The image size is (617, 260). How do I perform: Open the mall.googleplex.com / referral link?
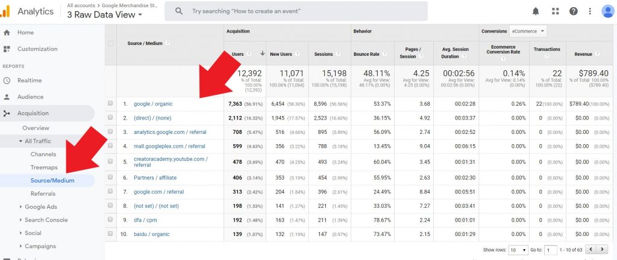[x=169, y=147]
